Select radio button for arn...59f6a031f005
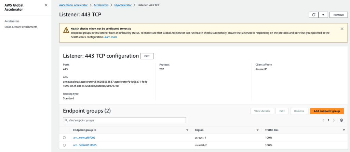 (x=65, y=145)
